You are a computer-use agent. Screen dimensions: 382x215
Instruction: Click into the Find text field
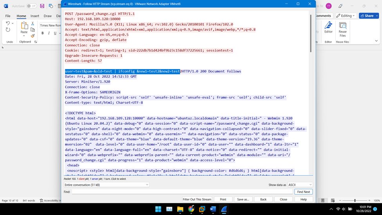click(x=182, y=192)
